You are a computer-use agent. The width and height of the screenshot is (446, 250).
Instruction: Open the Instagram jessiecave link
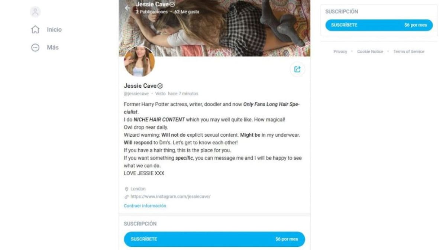(170, 197)
